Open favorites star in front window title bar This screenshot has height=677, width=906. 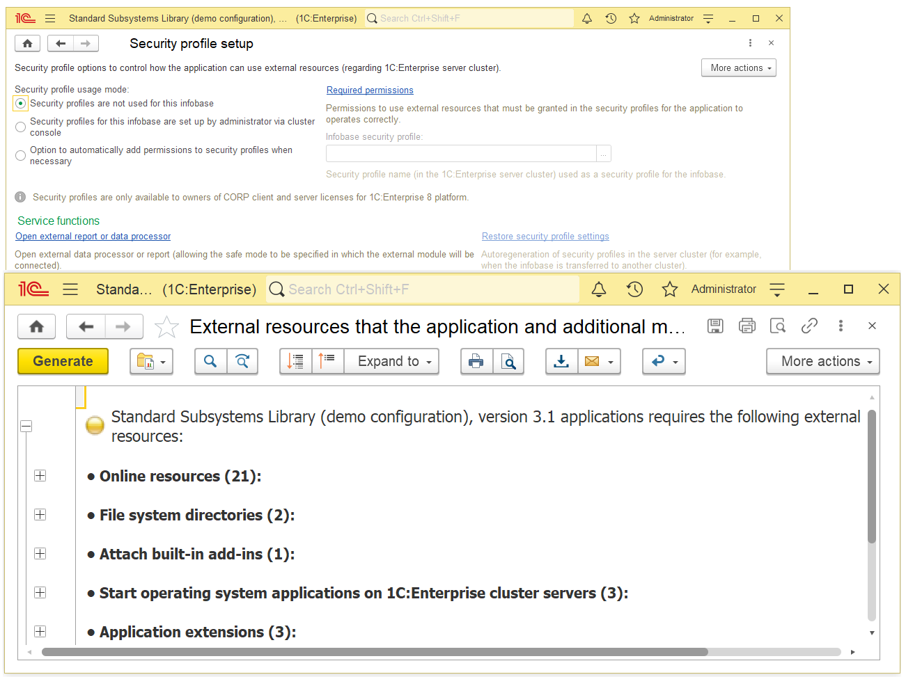[670, 289]
